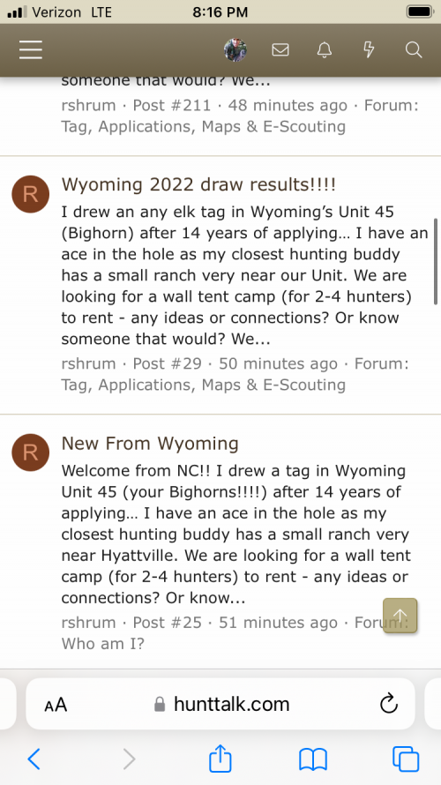Open the forum search magnifier icon
Image resolution: width=441 pixels, height=785 pixels.
(414, 50)
